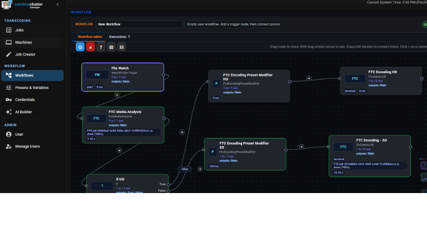
Task: Click the Preset Modifier HD output handle
Action: point(290,81)
